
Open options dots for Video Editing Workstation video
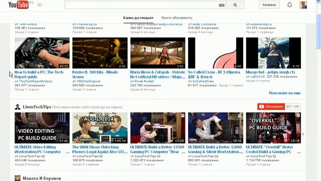point(67,153)
